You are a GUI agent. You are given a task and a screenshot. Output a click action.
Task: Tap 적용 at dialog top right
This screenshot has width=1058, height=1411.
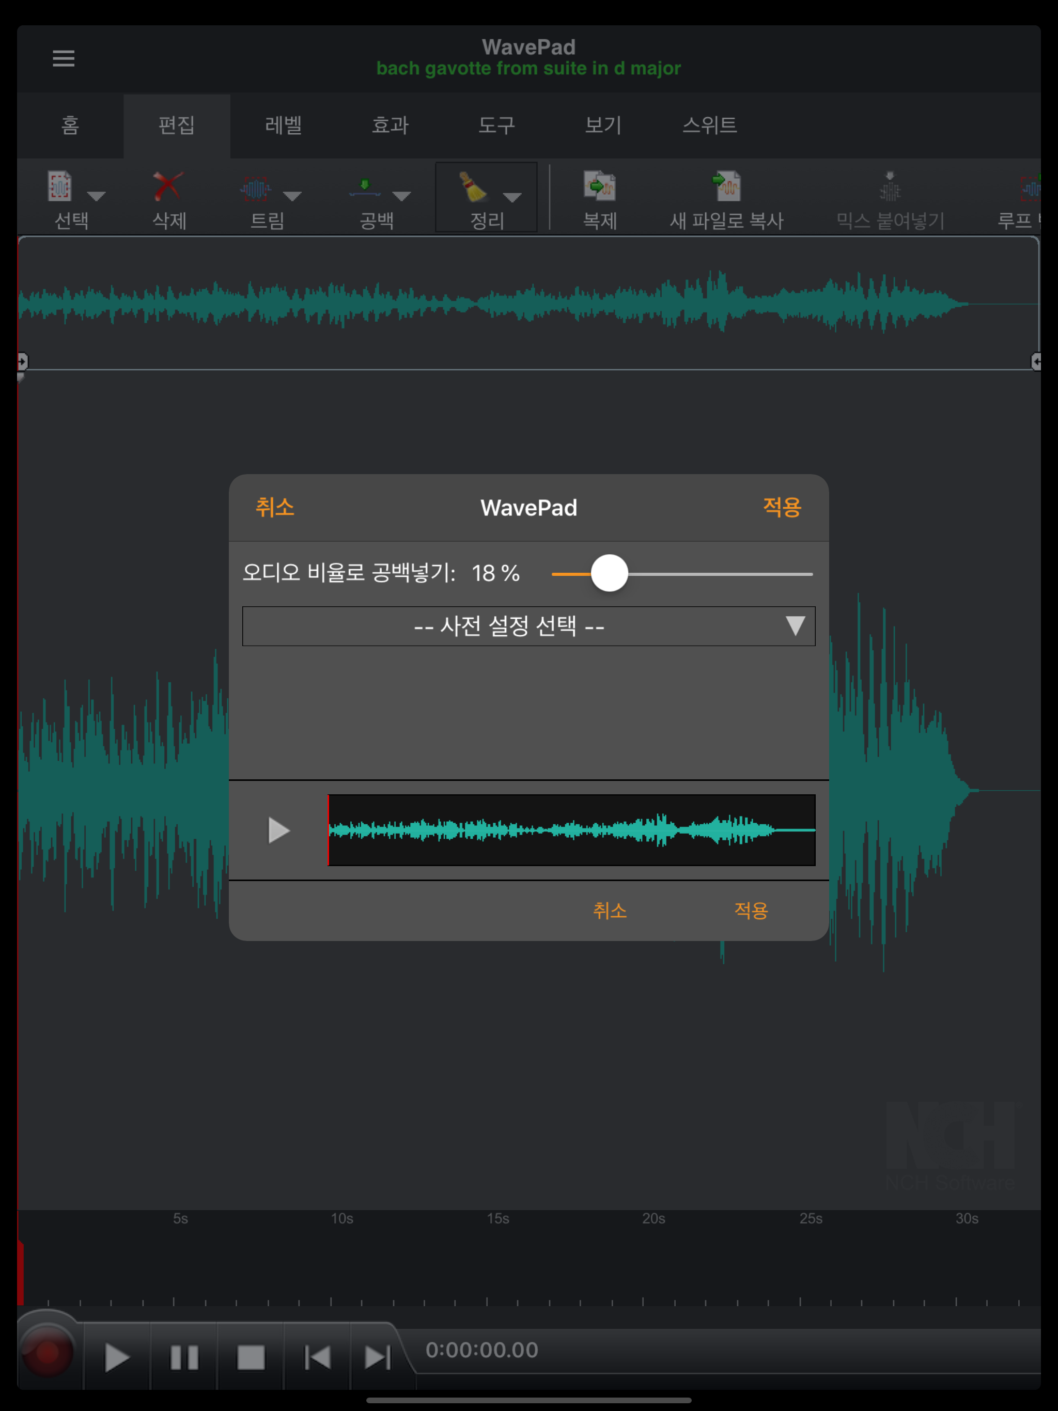click(782, 507)
